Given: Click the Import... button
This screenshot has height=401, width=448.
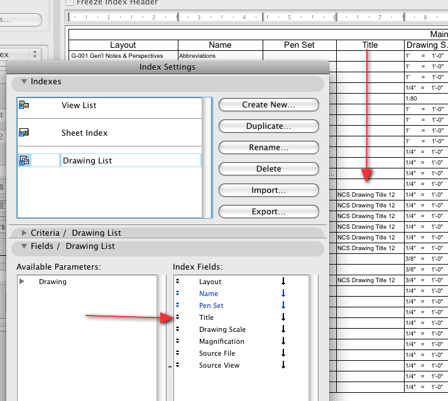Looking at the screenshot, I should pos(268,190).
